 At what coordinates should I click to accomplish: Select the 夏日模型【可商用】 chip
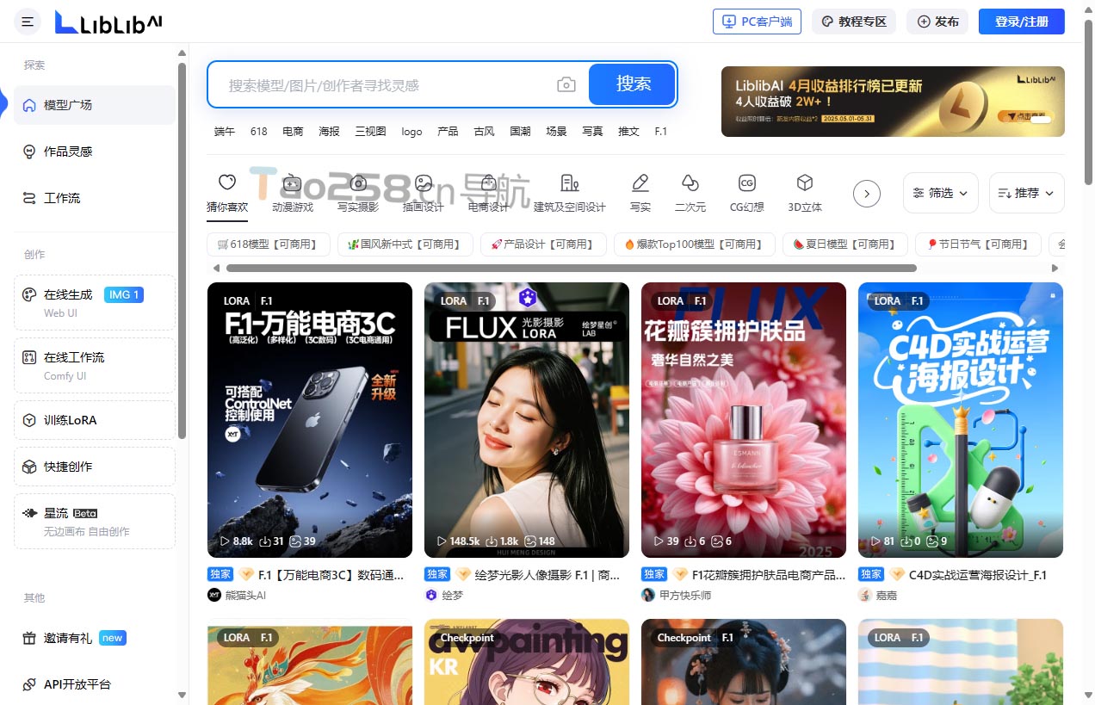[x=845, y=244]
